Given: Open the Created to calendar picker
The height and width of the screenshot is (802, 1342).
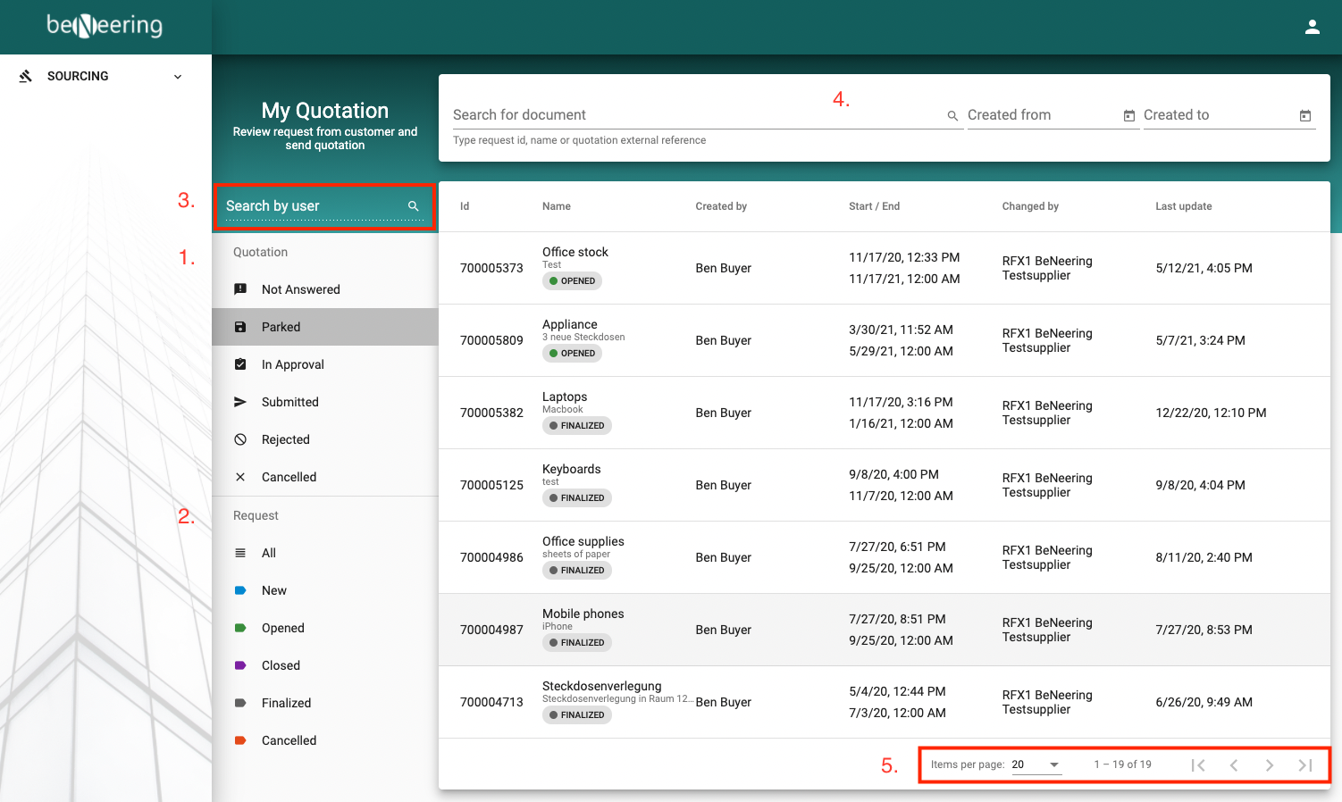Looking at the screenshot, I should point(1304,116).
